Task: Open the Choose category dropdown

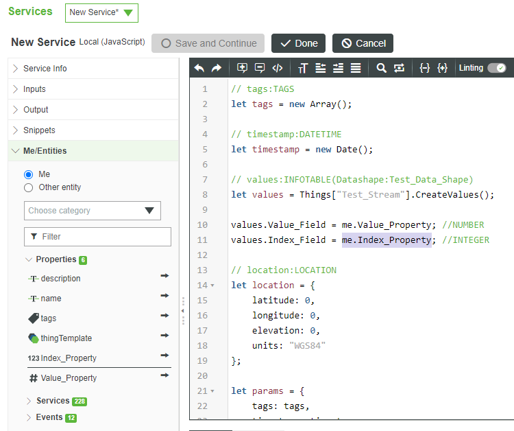Action: click(92, 211)
